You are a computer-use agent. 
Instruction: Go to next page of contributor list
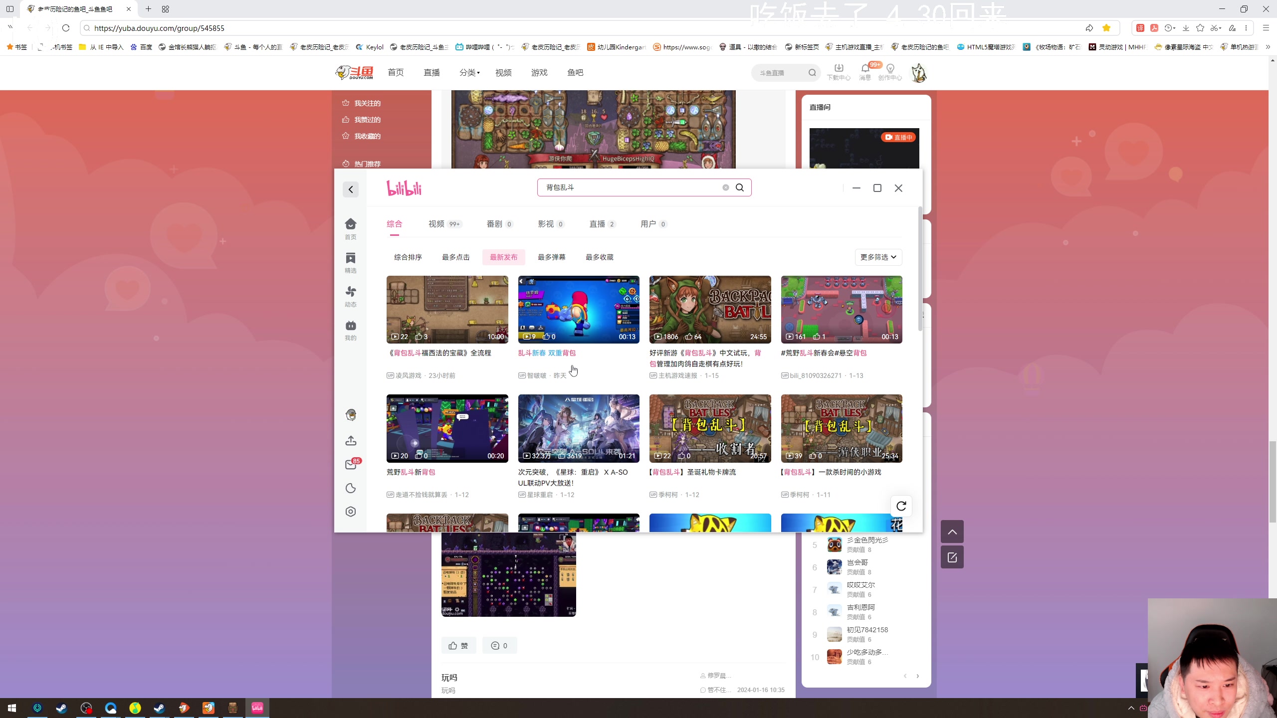tap(917, 676)
